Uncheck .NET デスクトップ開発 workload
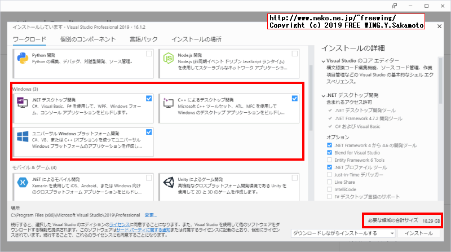This screenshot has height=252, width=451. click(x=149, y=99)
